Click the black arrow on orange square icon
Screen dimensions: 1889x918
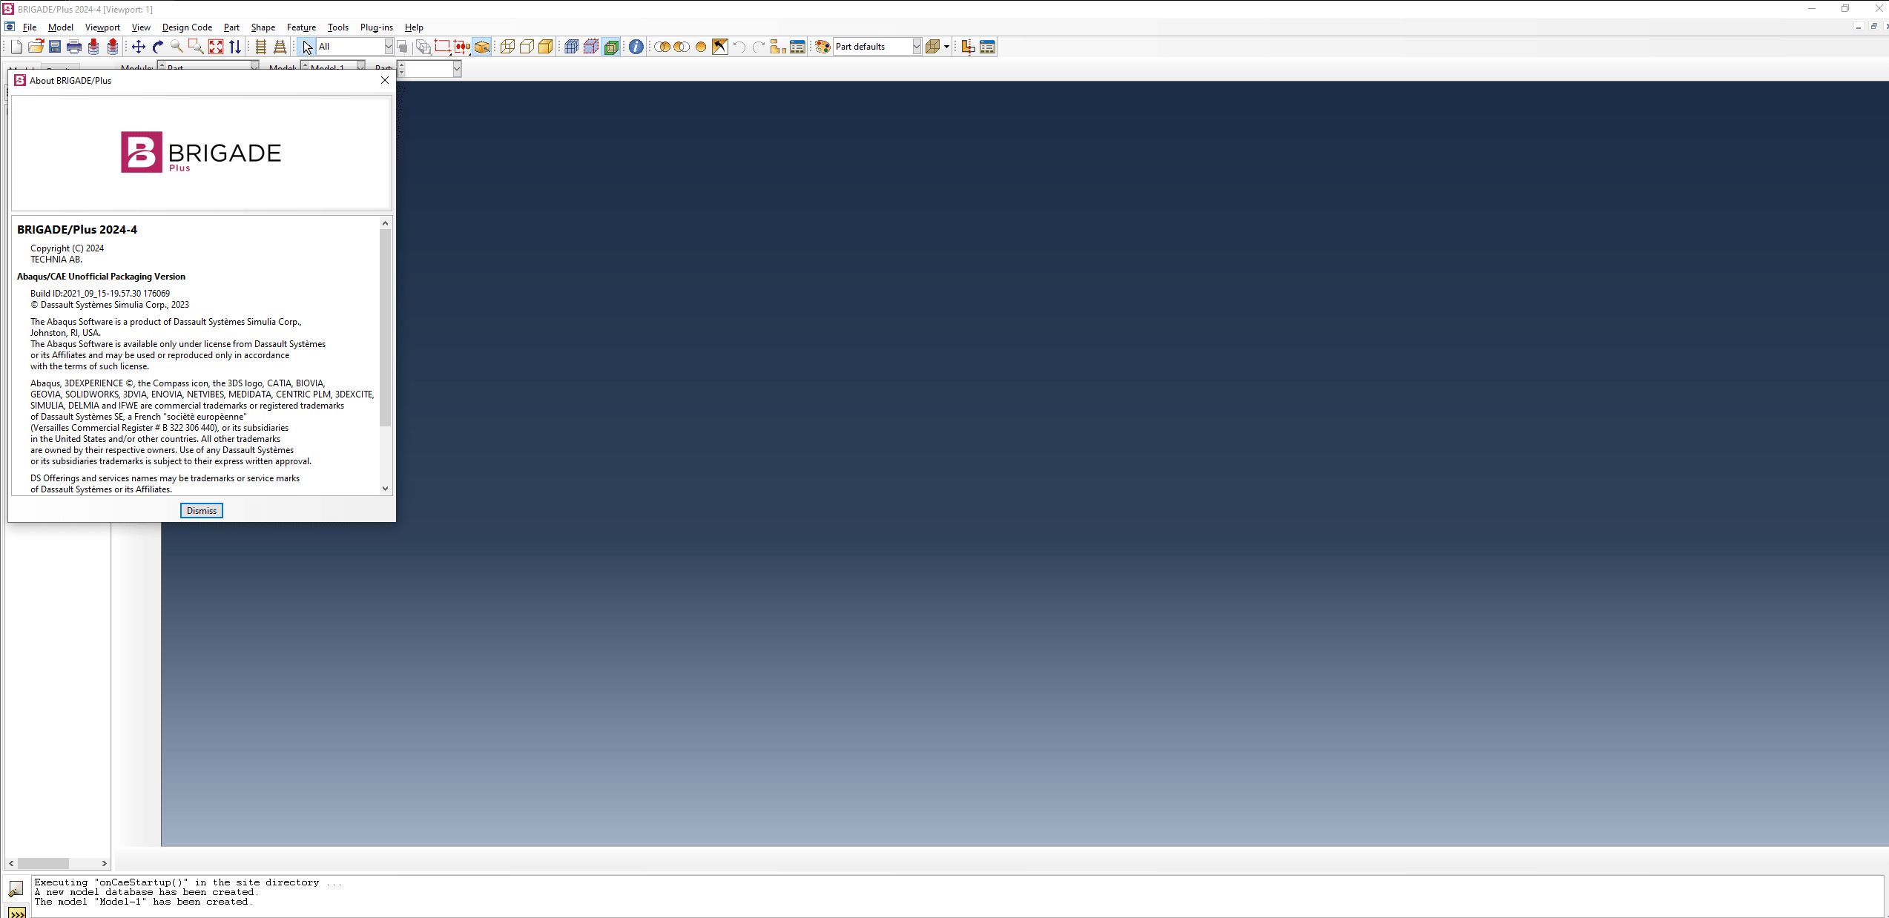pos(720,47)
